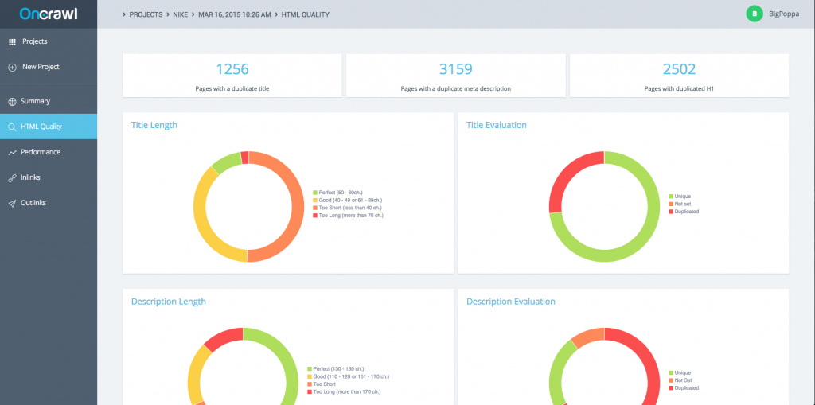Open the BigPoppa user menu

click(x=784, y=14)
